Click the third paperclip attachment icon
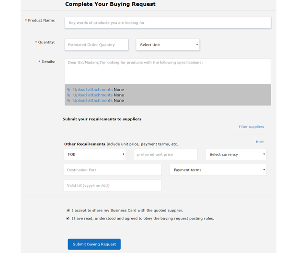This screenshot has height=253, width=297. 69,101
